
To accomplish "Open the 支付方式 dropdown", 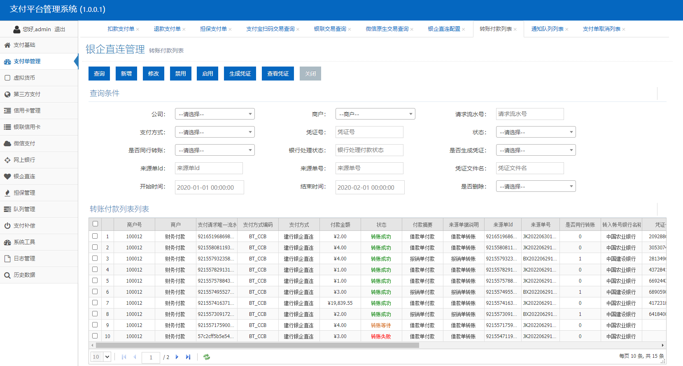I will (215, 132).
